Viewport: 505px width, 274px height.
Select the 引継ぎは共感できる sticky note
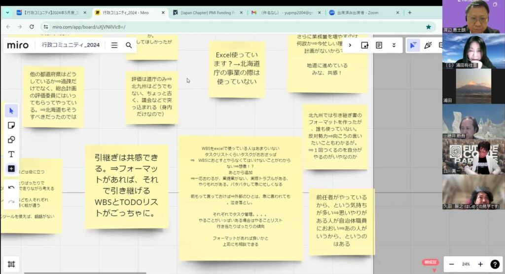pyautogui.click(x=127, y=187)
